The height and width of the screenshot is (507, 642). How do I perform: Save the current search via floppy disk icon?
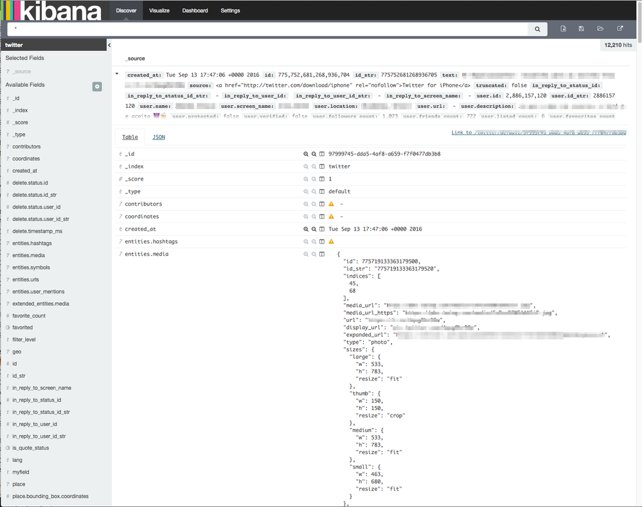[x=581, y=29]
